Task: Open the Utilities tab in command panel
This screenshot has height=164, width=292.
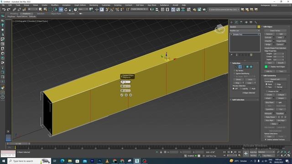Action: 256,22
